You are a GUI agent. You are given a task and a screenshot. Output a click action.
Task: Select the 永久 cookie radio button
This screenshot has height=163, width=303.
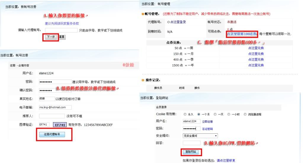click(x=185, y=114)
